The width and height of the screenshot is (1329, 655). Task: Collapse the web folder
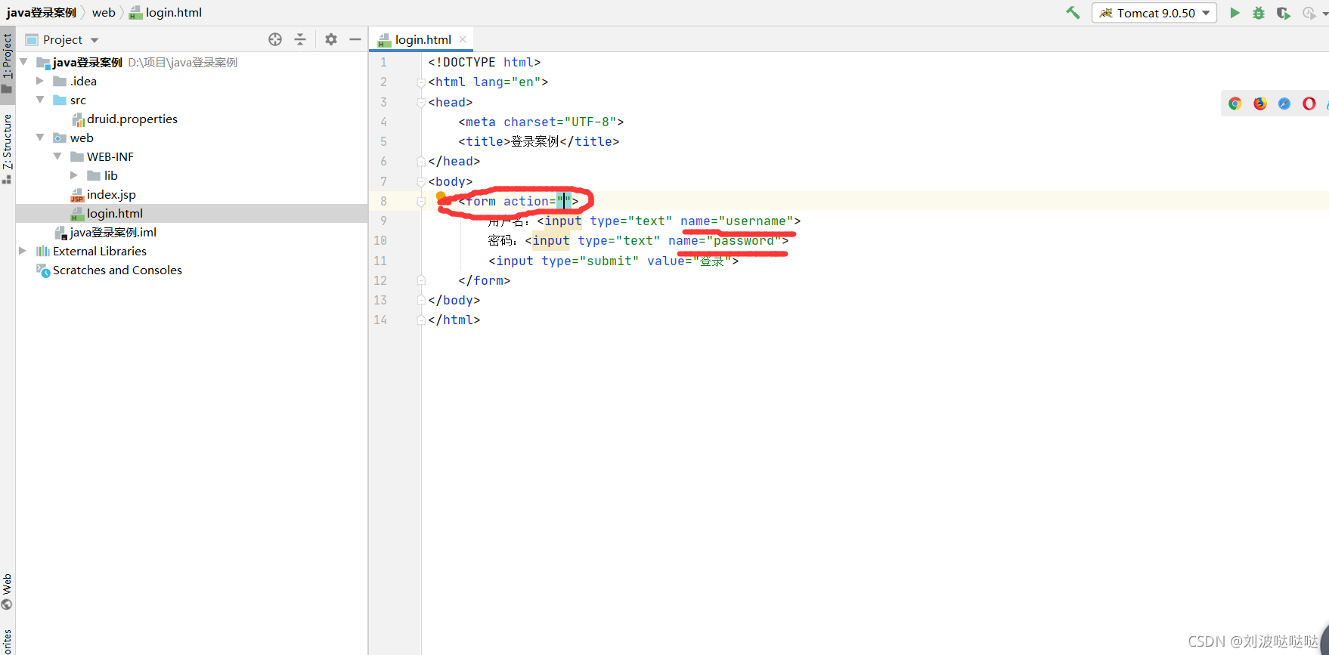click(40, 137)
